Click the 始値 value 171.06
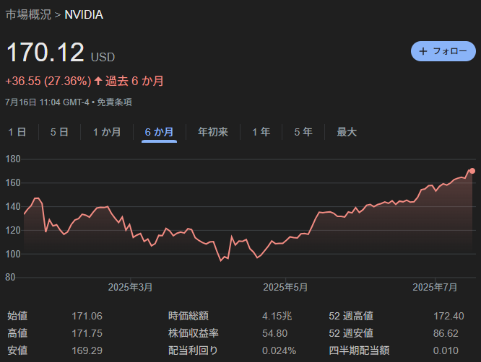Screen dimensions: 481x362 (87, 316)
